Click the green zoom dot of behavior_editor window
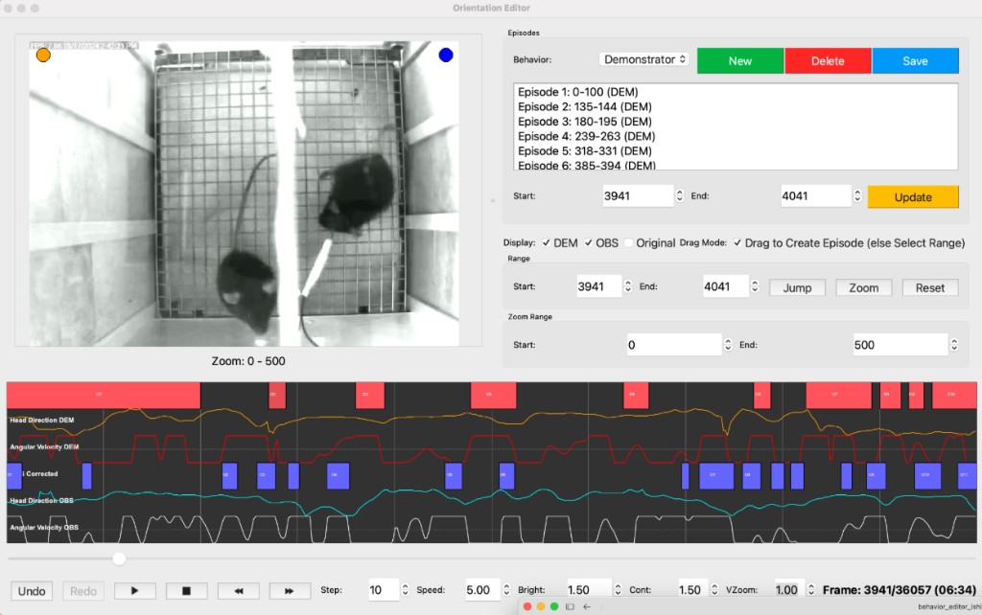 (x=554, y=606)
